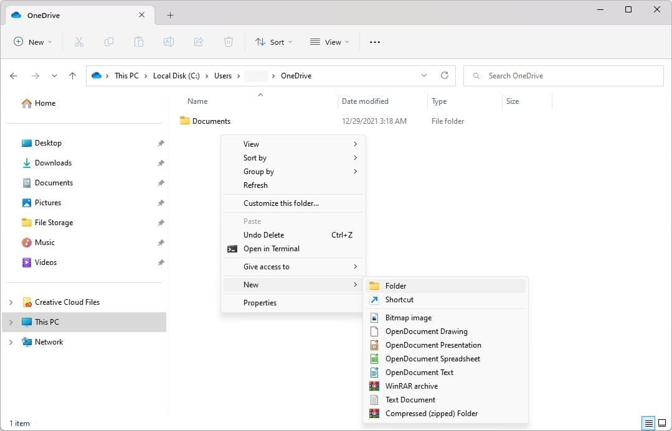The height and width of the screenshot is (431, 672).
Task: Click the Share icon in toolbar
Action: coord(199,42)
